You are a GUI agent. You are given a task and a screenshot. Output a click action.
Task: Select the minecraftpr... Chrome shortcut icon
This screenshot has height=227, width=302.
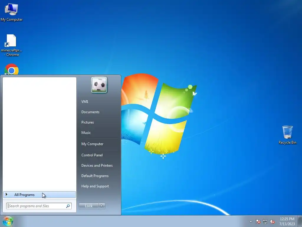[12, 45]
